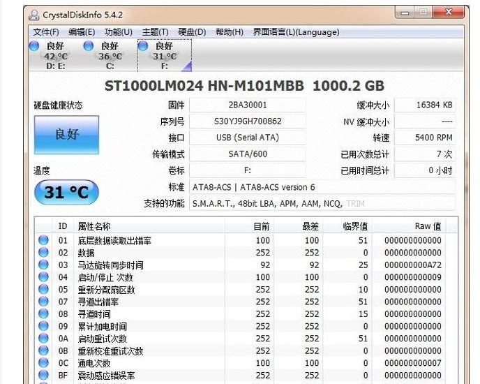Select the F: disk tab

coord(165,55)
